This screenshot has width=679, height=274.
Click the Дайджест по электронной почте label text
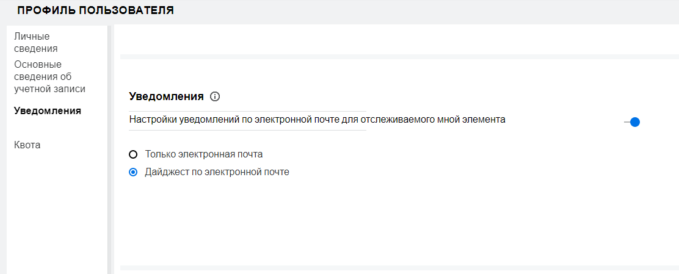[x=217, y=172]
